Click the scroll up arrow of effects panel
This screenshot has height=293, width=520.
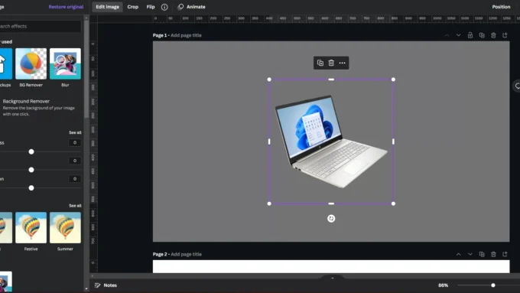pos(86,18)
